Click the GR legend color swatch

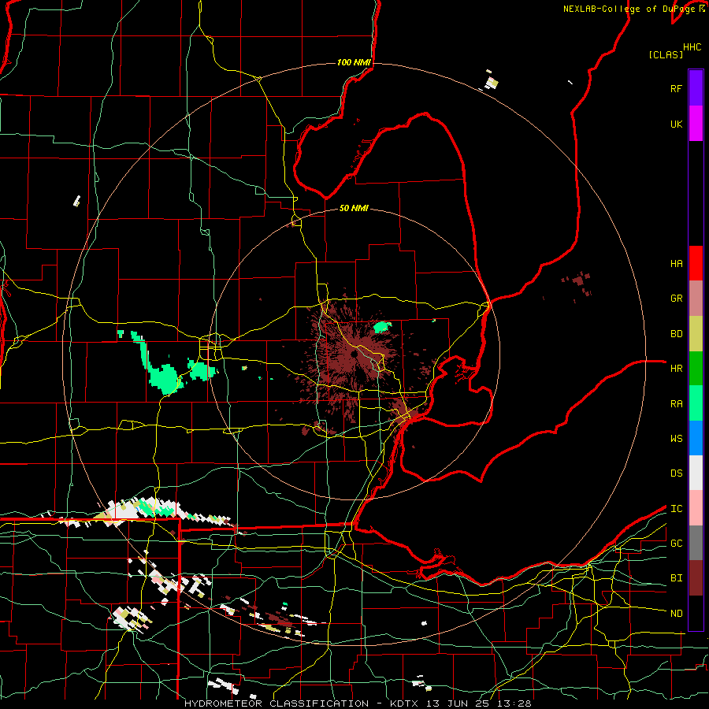coord(696,299)
